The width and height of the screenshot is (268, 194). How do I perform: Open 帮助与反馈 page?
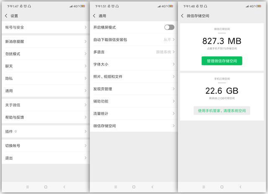(x=46, y=117)
